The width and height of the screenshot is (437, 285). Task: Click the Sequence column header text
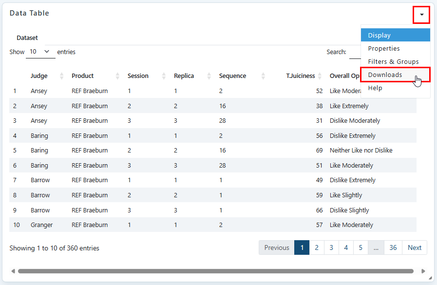(232, 76)
